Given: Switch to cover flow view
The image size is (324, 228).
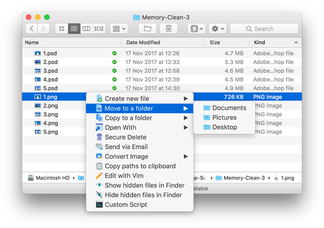Looking at the screenshot, I should pos(99,29).
